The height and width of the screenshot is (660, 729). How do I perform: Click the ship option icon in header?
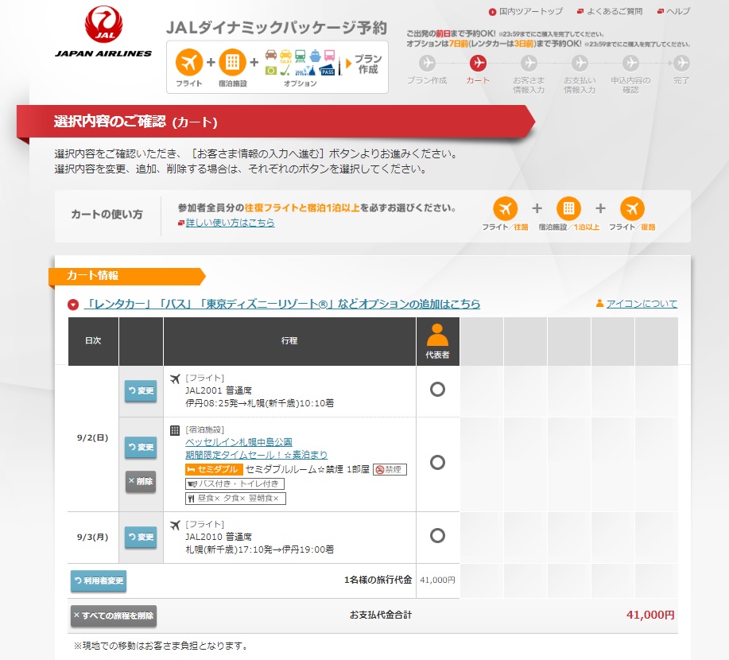(316, 56)
